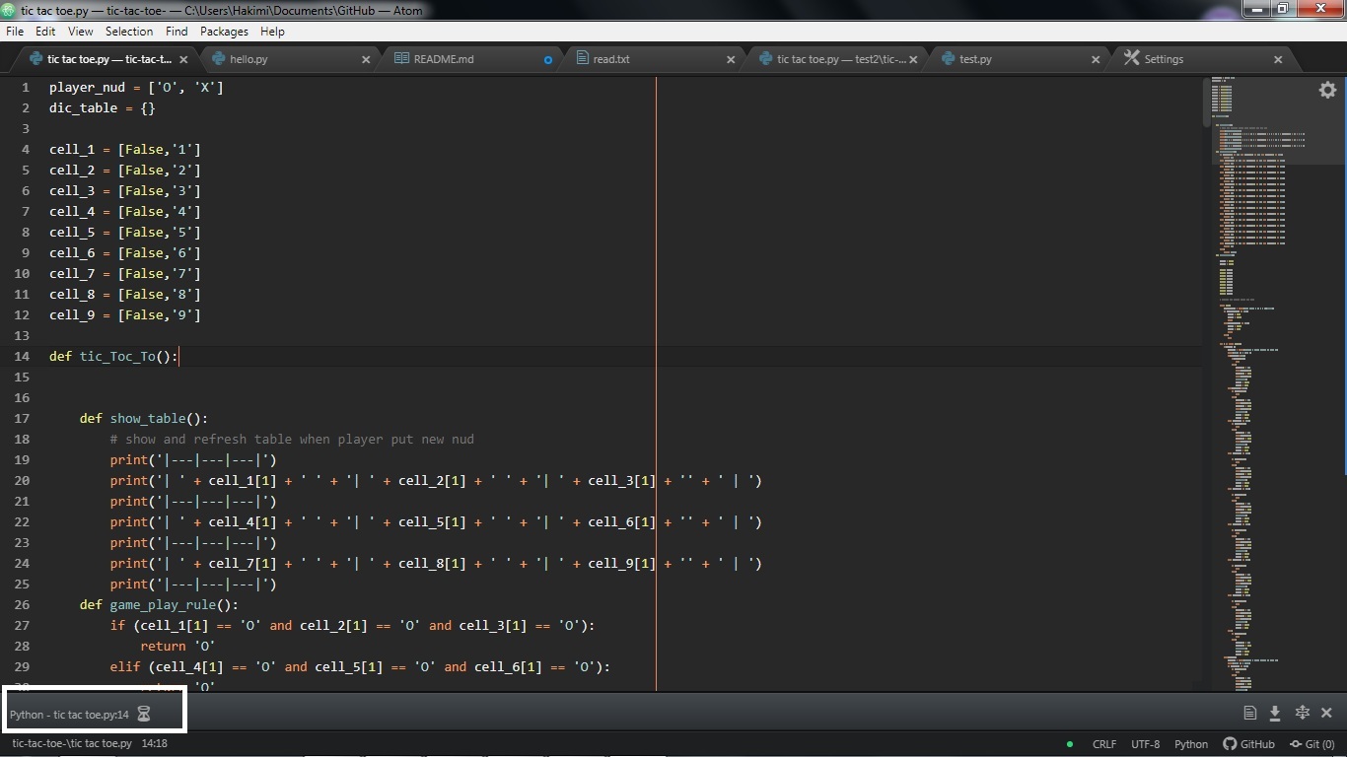
Task: Open the GitHub panel from status bar
Action: (x=1249, y=744)
